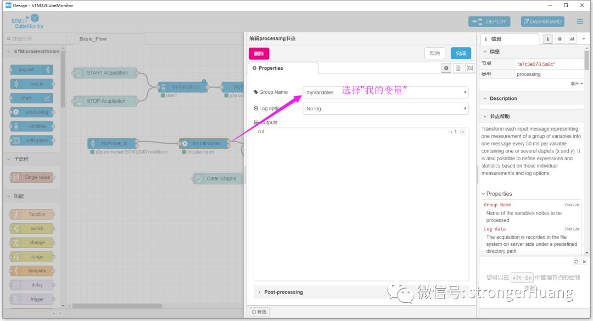Toggle the 有效 enabled button
The width and height of the screenshot is (593, 321).
pyautogui.click(x=259, y=312)
